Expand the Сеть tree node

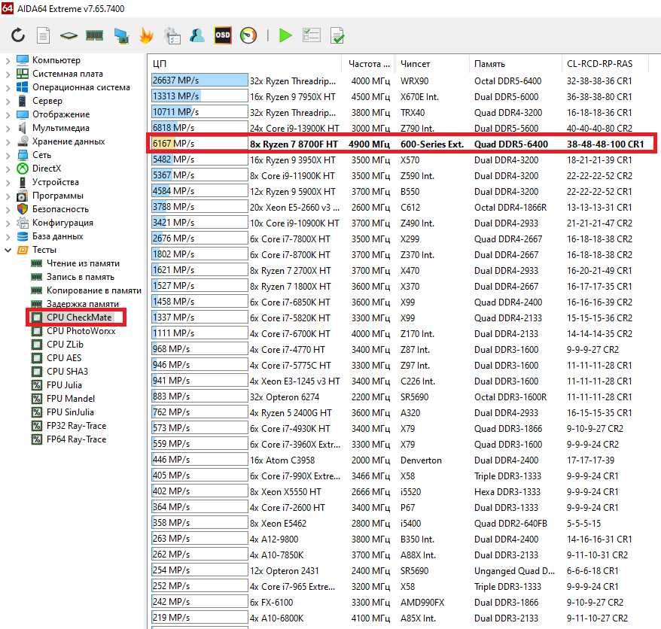pos(8,156)
